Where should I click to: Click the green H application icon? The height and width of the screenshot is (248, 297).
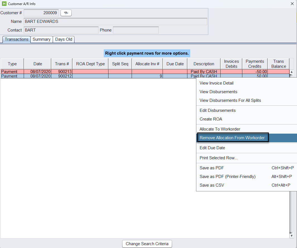point(4,4)
